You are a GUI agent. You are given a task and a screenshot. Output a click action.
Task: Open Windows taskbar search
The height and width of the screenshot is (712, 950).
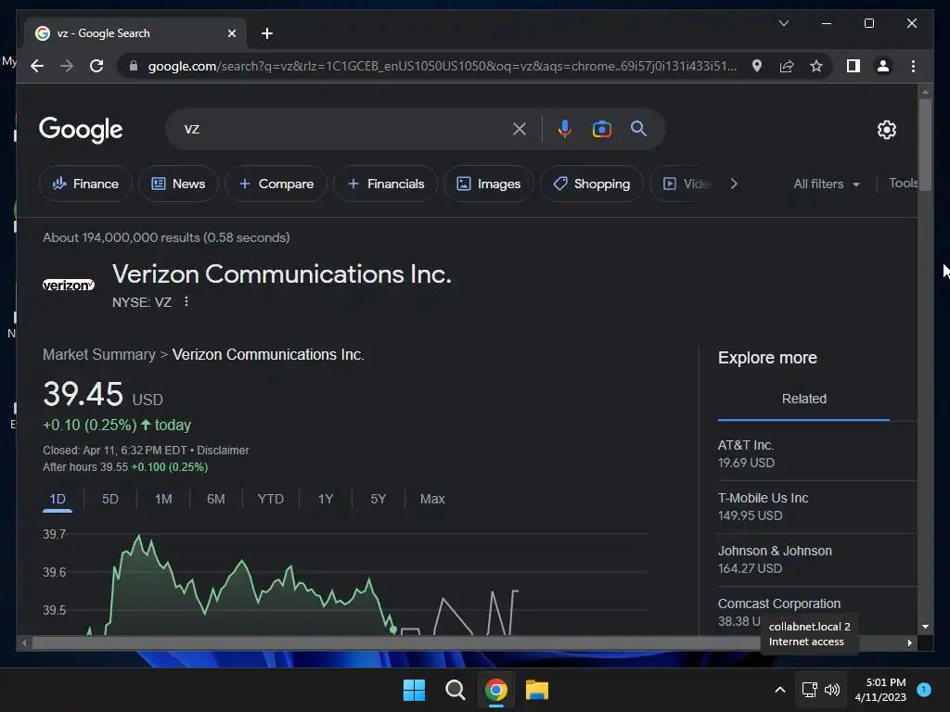click(x=455, y=690)
